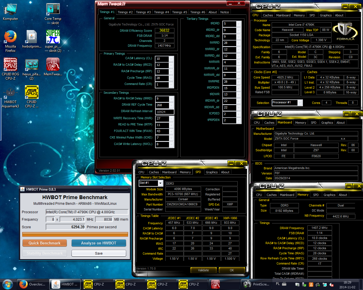Open Graphics tab in the CPU-Z SPD window

[212, 172]
